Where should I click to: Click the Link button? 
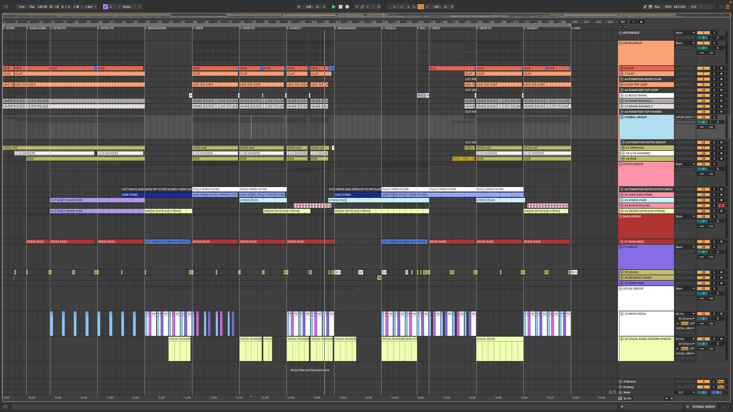click(x=22, y=7)
